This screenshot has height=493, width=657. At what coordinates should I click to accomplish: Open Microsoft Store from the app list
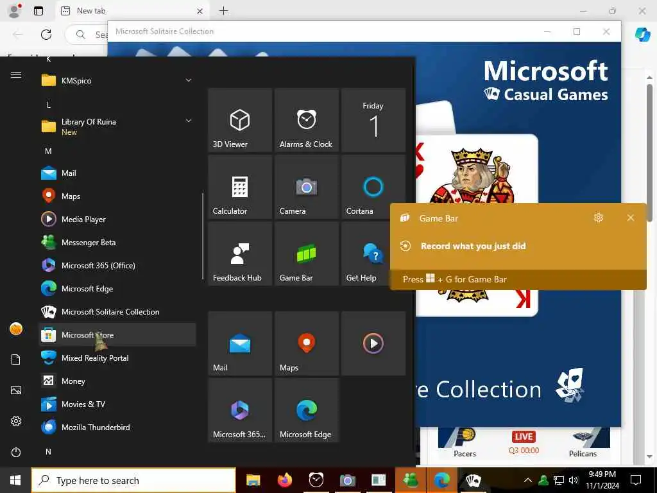pos(117,334)
